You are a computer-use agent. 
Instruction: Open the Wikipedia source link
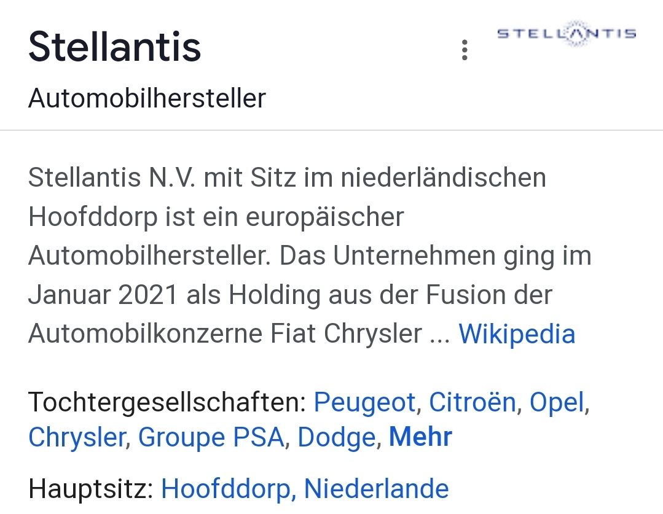pos(517,334)
